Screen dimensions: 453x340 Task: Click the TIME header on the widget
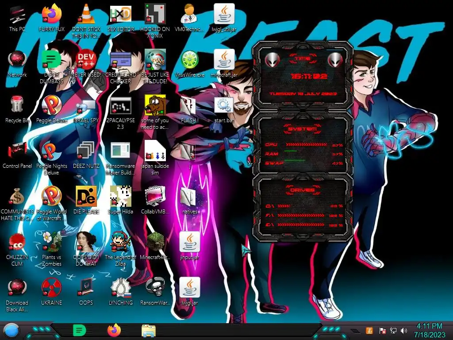(303, 59)
